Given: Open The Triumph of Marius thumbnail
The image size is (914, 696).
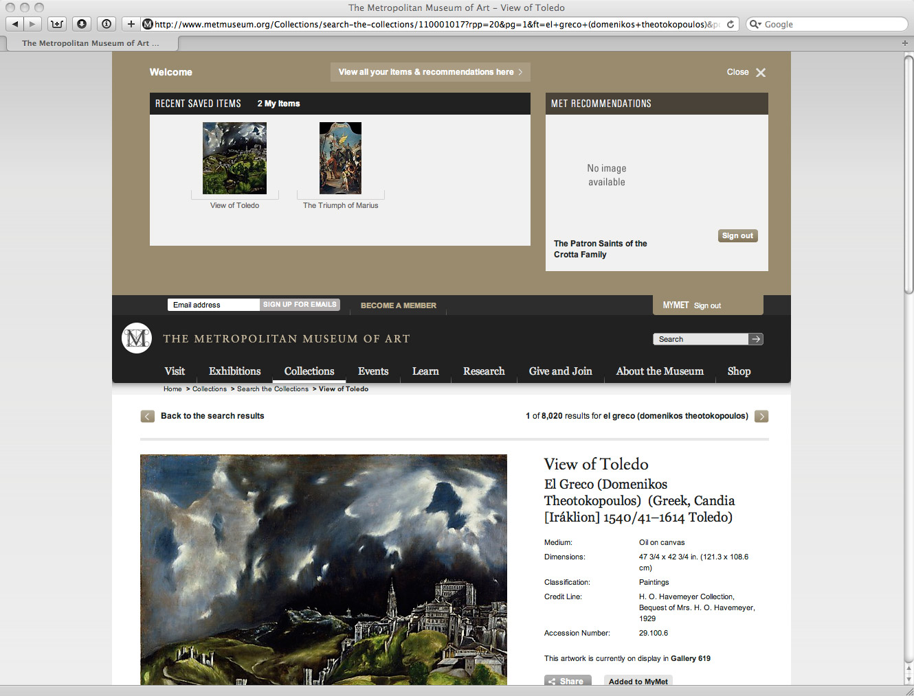Looking at the screenshot, I should click(340, 158).
